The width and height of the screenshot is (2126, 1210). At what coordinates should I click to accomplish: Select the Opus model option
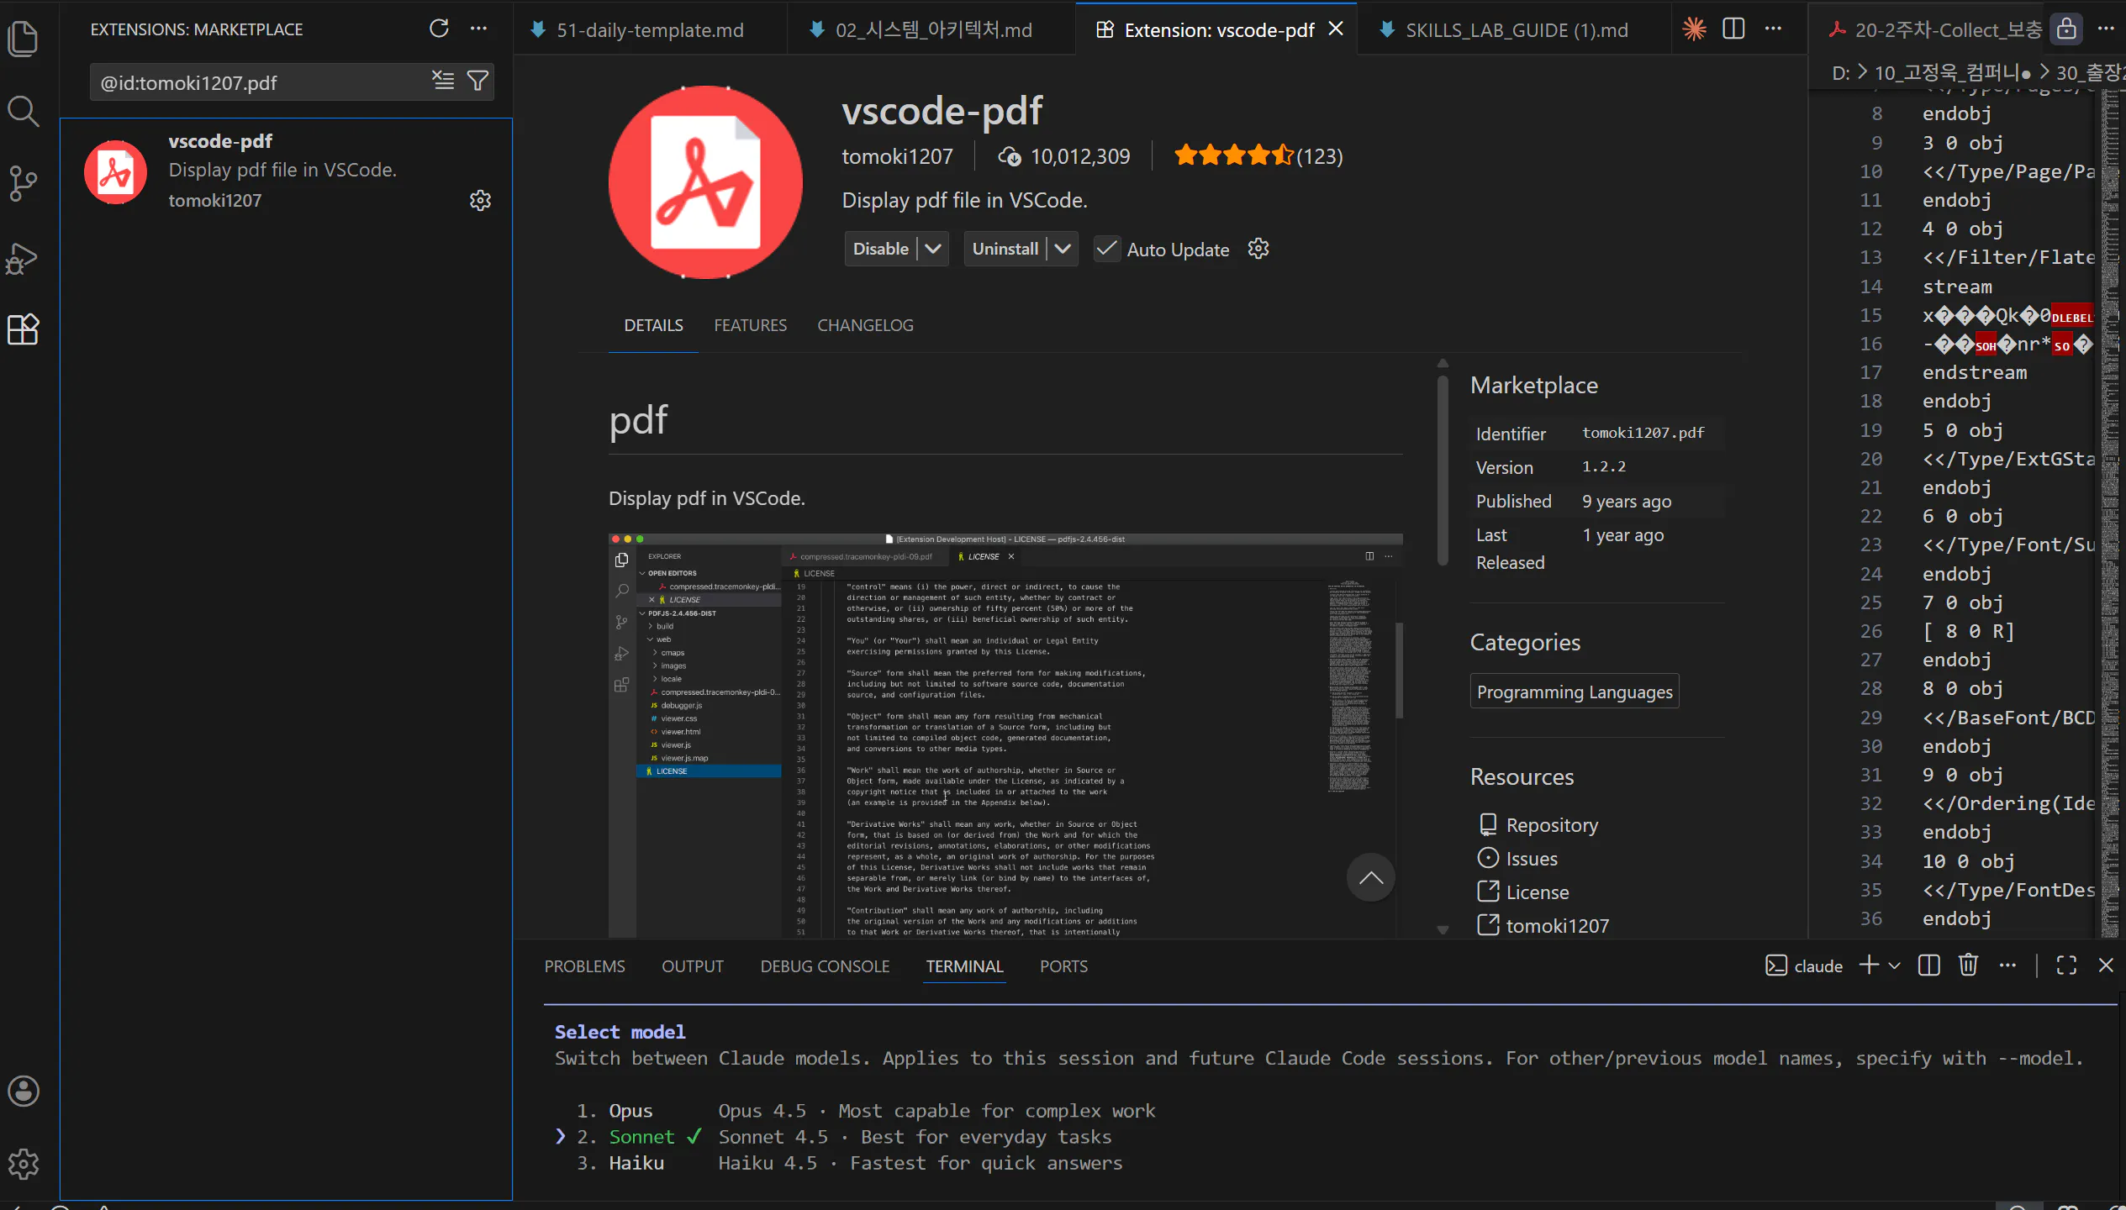coord(630,1111)
